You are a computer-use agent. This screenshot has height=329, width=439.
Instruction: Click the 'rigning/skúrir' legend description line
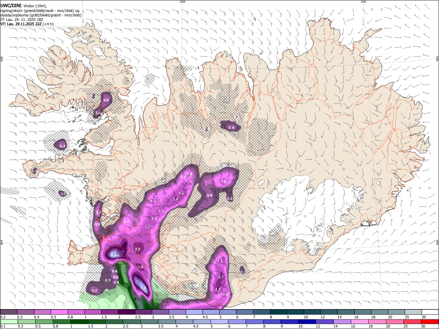pyautogui.click(x=40, y=10)
